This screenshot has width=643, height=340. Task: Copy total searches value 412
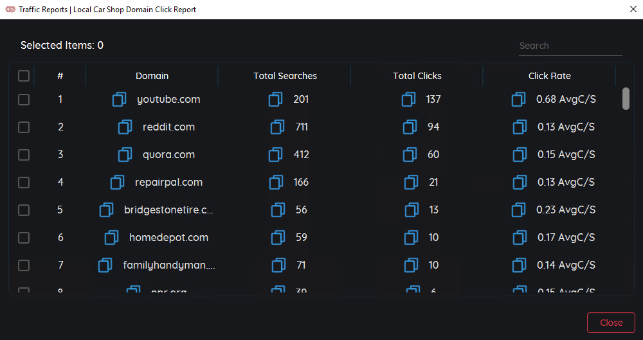(276, 155)
